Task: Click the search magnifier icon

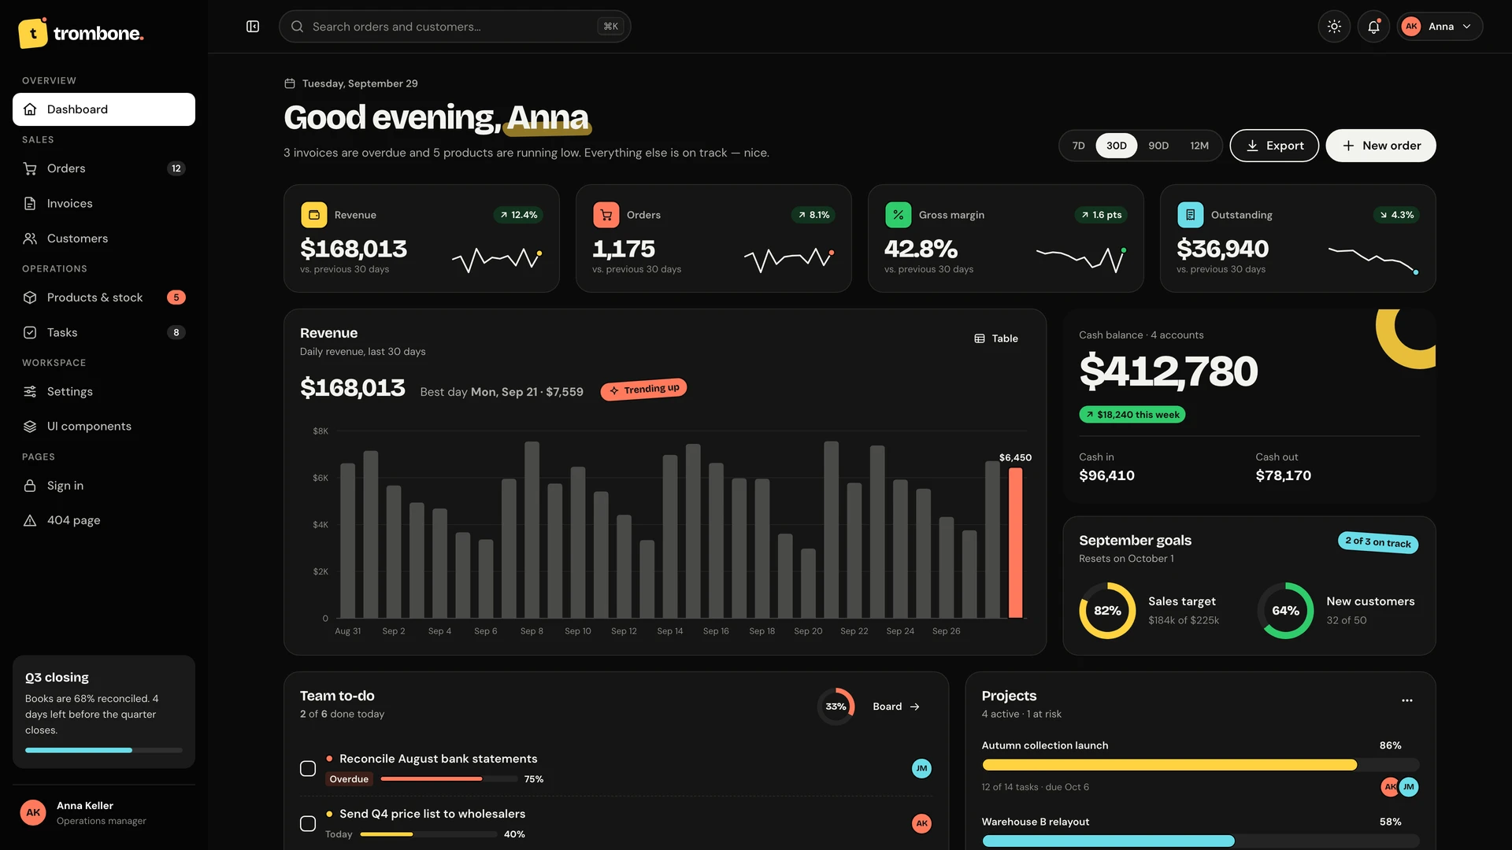Action: (297, 27)
